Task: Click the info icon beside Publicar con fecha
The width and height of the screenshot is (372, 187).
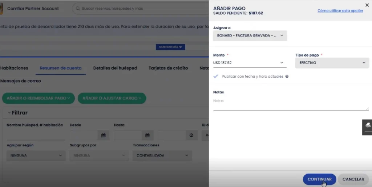Action: pyautogui.click(x=287, y=77)
